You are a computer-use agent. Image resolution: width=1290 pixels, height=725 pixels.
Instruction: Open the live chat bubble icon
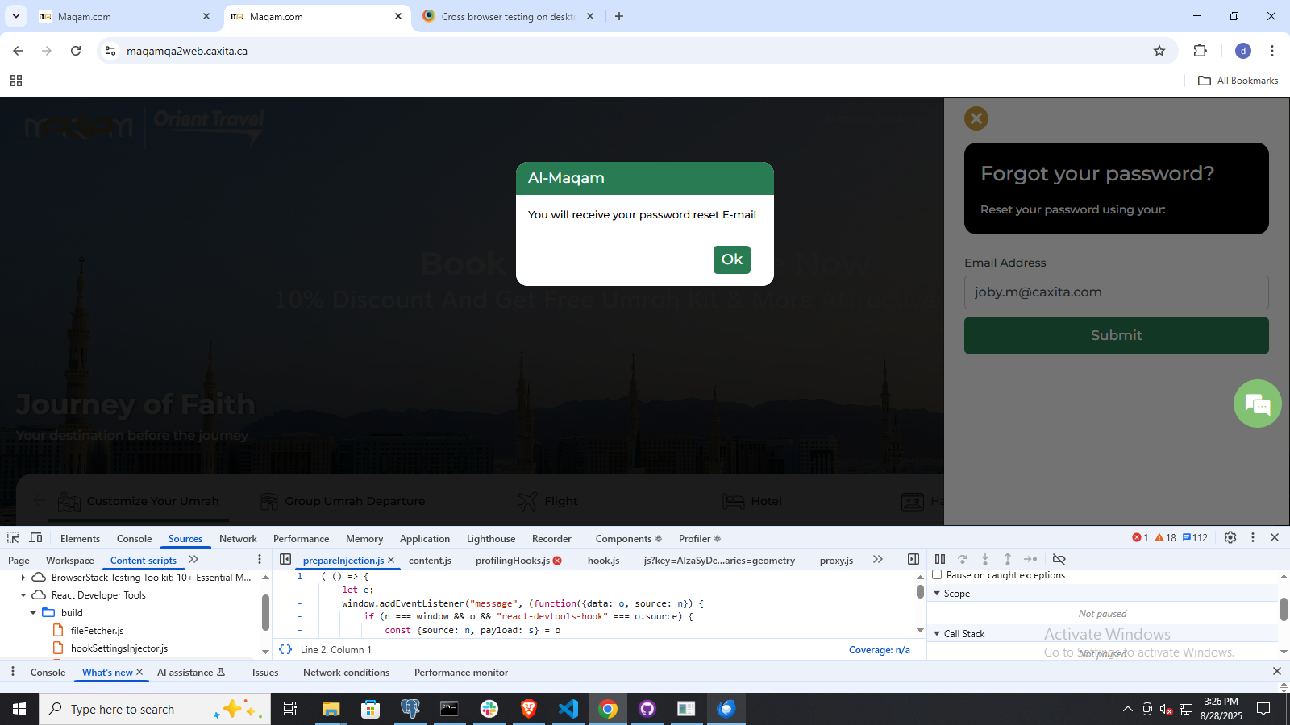tap(1257, 404)
